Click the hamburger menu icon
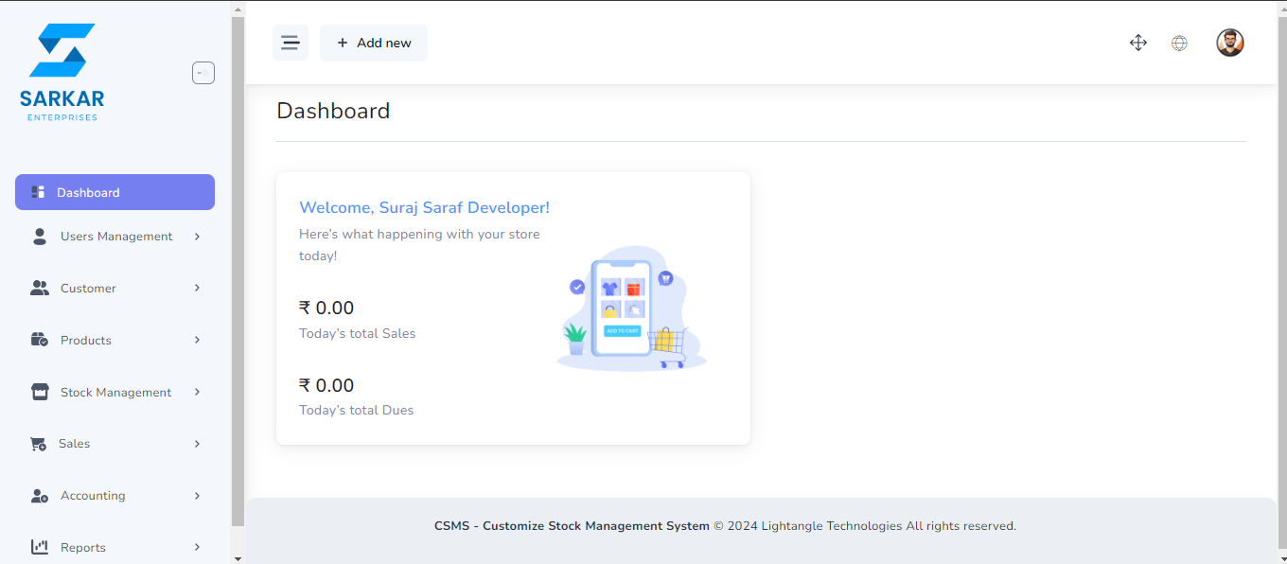1287x564 pixels. tap(291, 43)
